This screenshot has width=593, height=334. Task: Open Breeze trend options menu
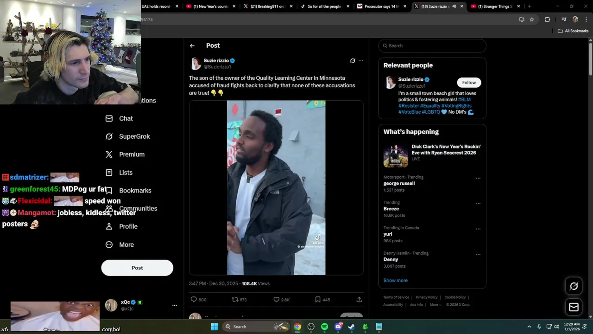[x=478, y=204]
